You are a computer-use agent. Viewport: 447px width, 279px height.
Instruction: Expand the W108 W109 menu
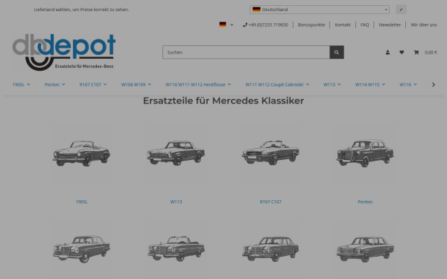(x=136, y=85)
